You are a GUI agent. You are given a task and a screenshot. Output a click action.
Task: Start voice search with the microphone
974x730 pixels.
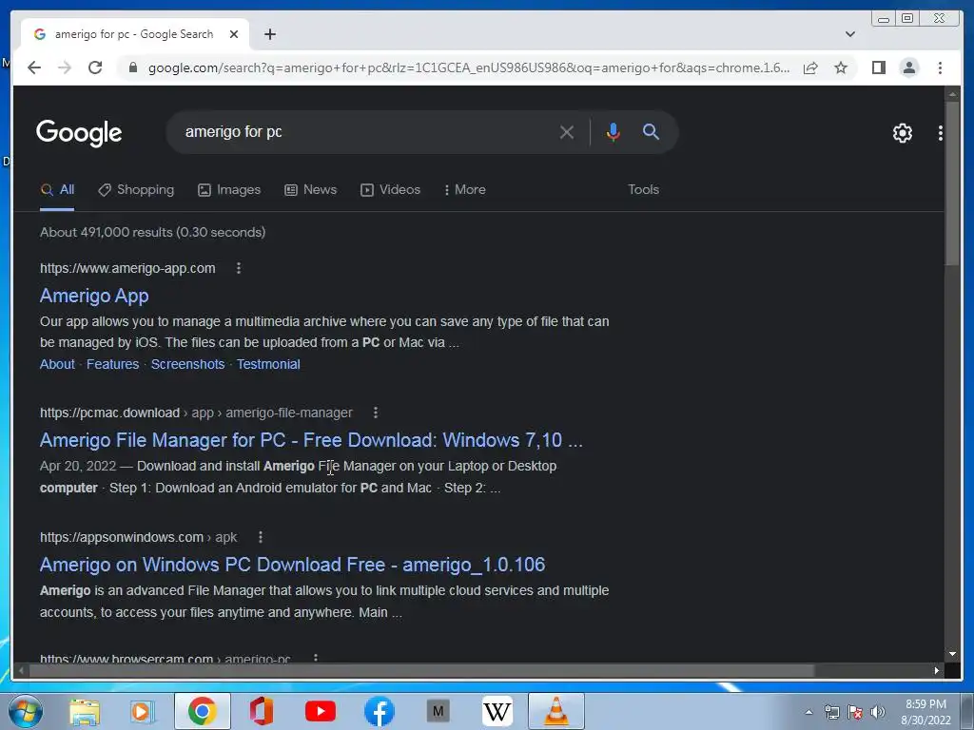[x=614, y=132]
